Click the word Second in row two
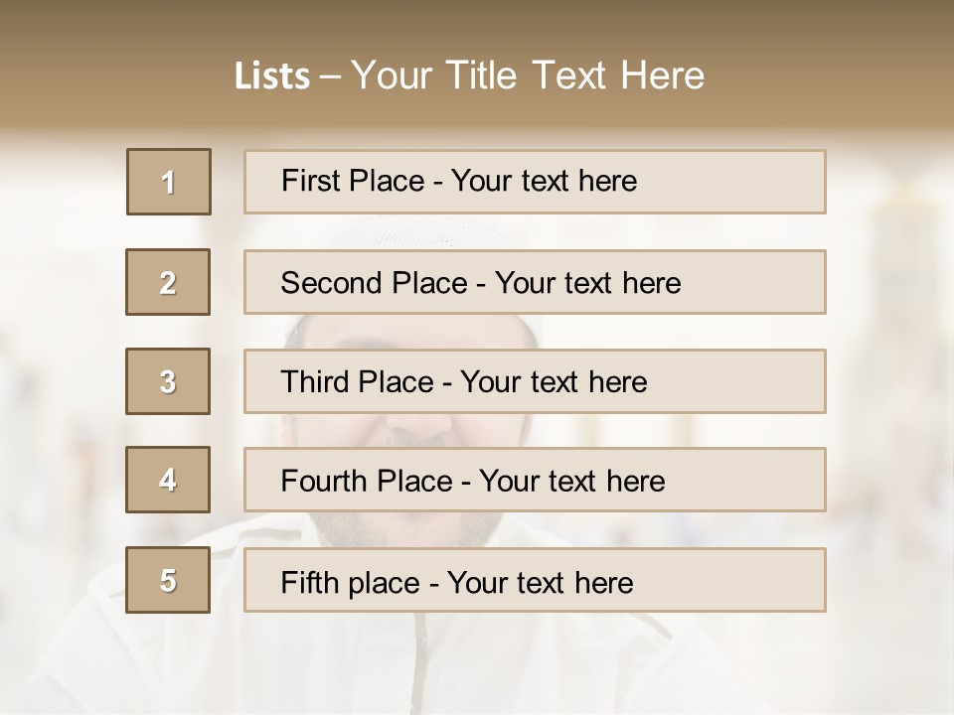The image size is (954, 715). 333,283
